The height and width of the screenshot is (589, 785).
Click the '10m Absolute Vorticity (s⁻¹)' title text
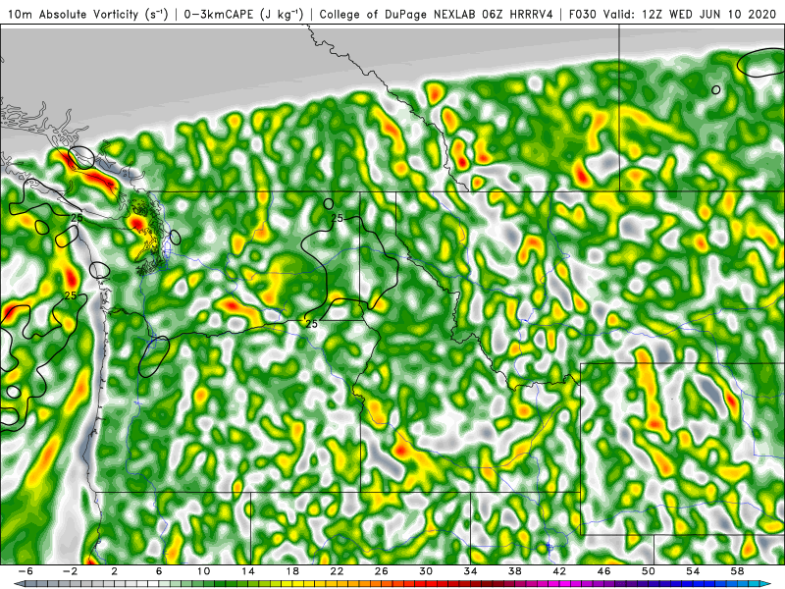88,14
